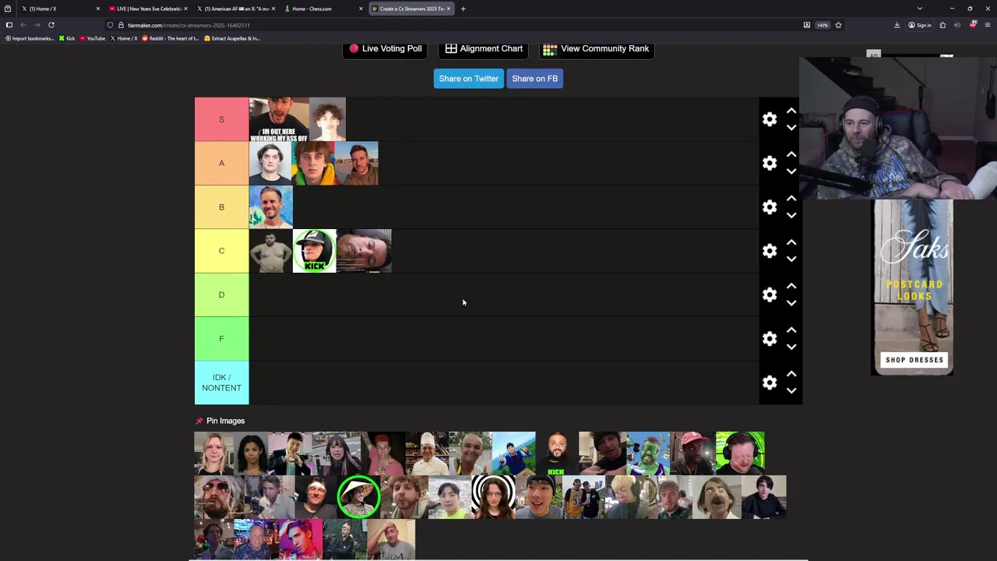Image resolution: width=997 pixels, height=561 pixels.
Task: Click Sign in in browser toolbar
Action: tap(920, 25)
